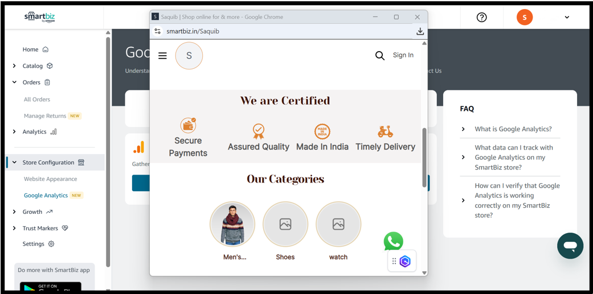Open the hamburger menu in store preview
Image resolution: width=593 pixels, height=294 pixels.
(x=162, y=56)
